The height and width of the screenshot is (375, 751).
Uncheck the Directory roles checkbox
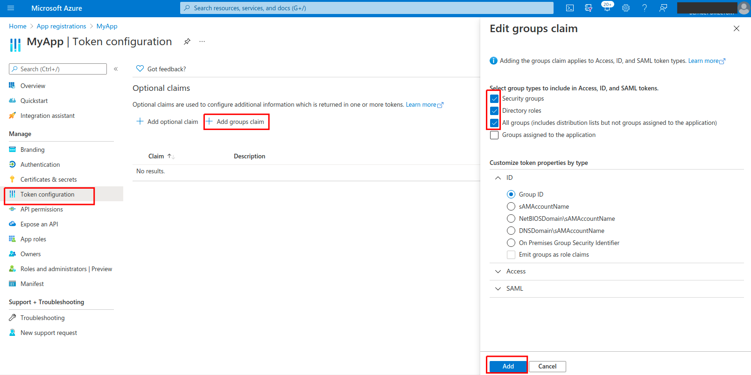click(x=494, y=111)
